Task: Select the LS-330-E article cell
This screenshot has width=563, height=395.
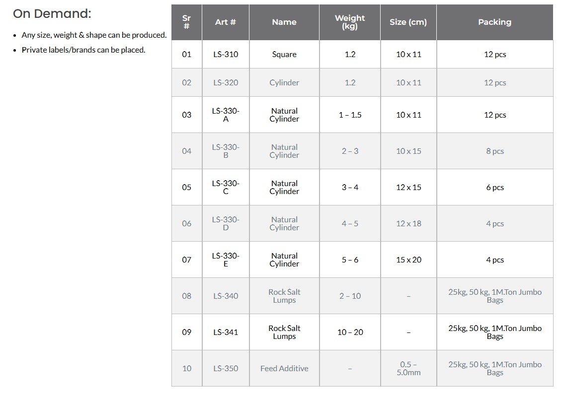Action: point(226,260)
